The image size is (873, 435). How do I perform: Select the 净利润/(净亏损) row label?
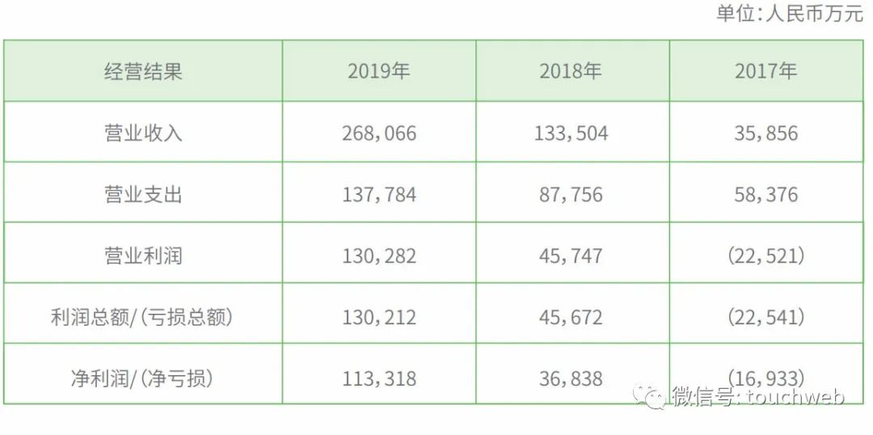[142, 378]
